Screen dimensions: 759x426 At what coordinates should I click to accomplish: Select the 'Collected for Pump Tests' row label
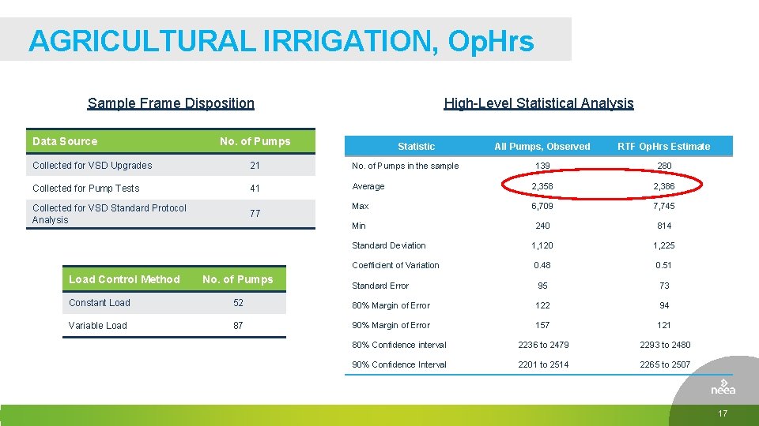click(x=85, y=188)
